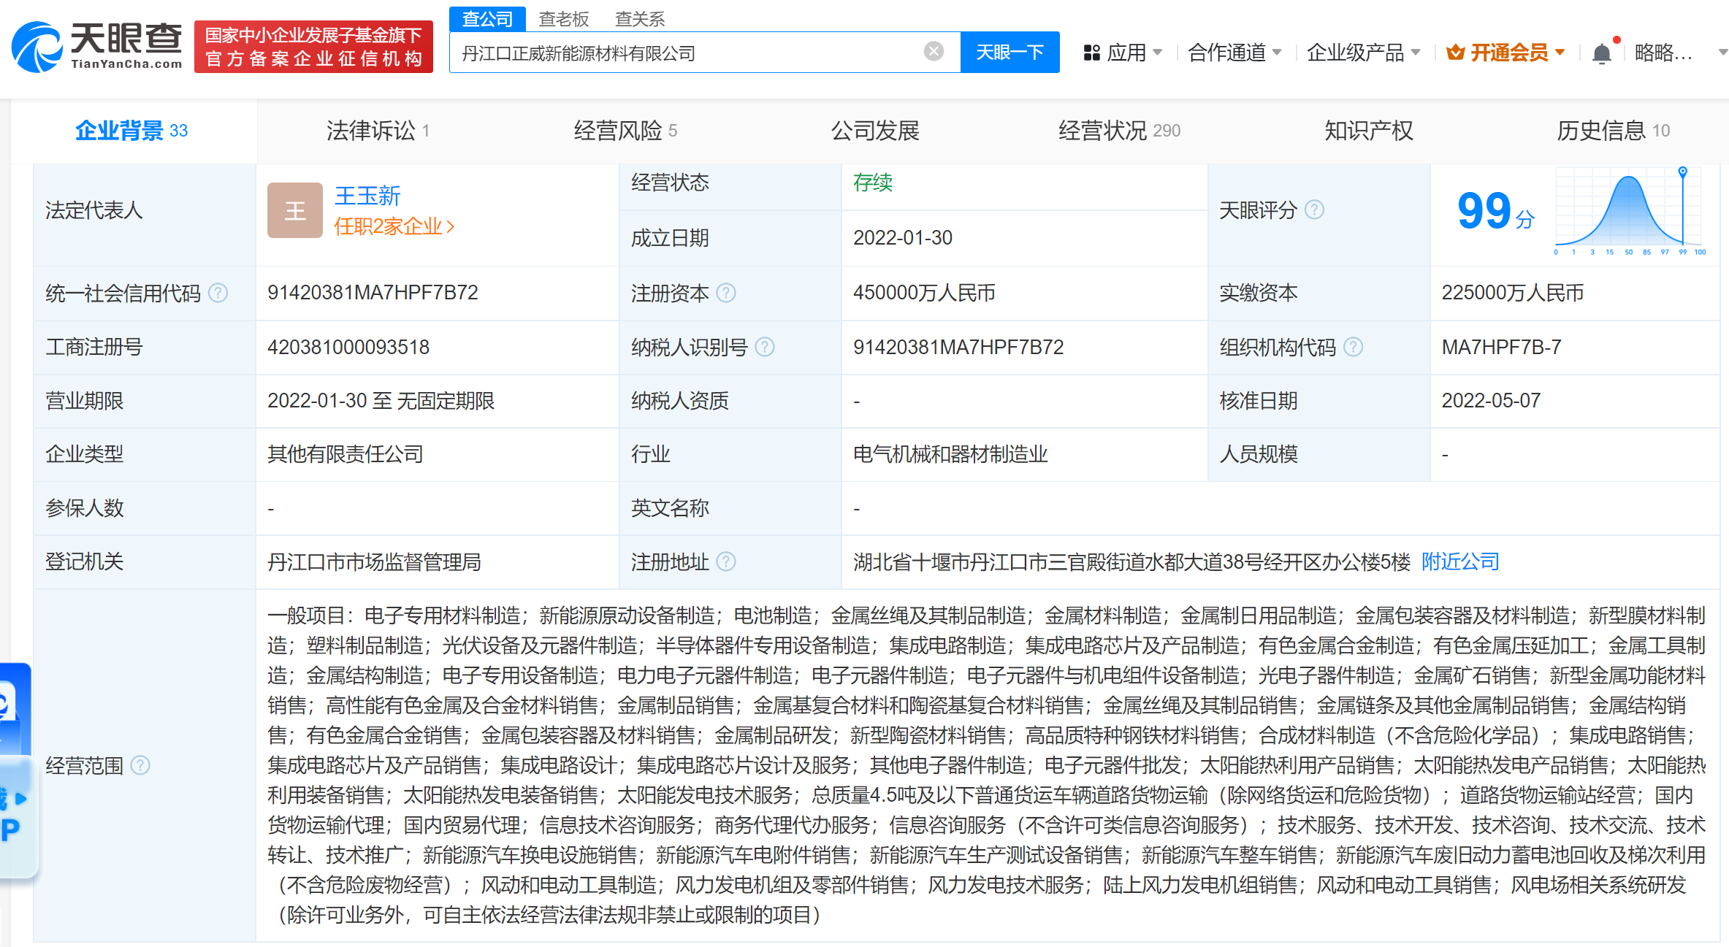The width and height of the screenshot is (1729, 947).
Task: Click help icon beside 注册地址
Action: coord(726,561)
